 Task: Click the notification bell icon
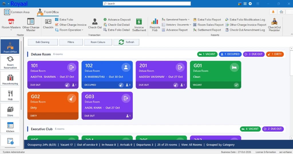tap(273, 12)
